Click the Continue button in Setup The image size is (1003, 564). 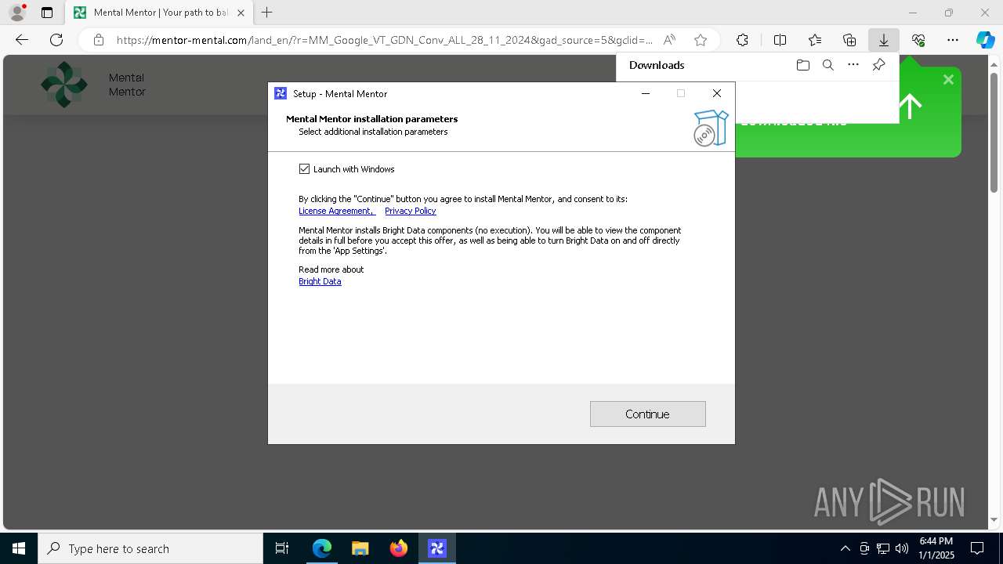click(x=648, y=414)
